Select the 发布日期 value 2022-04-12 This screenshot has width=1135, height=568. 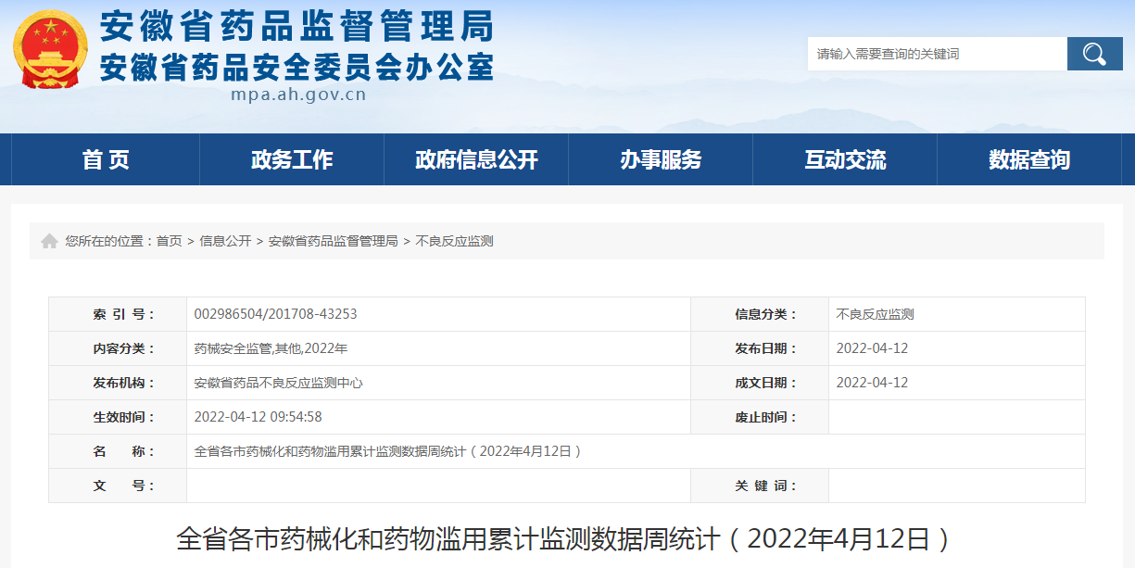pyautogui.click(x=872, y=348)
